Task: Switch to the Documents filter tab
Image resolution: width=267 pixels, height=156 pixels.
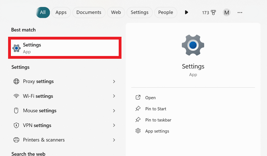Action: pyautogui.click(x=89, y=13)
